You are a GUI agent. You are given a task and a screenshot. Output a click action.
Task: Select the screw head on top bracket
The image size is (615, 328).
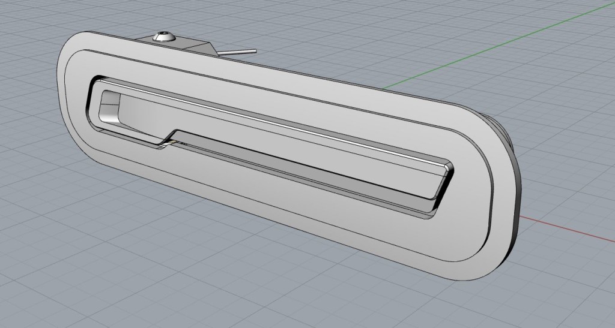[163, 37]
